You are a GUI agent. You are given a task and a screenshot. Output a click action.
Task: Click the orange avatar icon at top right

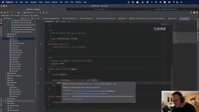194,12
